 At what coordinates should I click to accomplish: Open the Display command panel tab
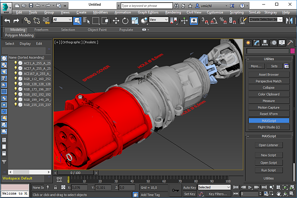point(282,43)
